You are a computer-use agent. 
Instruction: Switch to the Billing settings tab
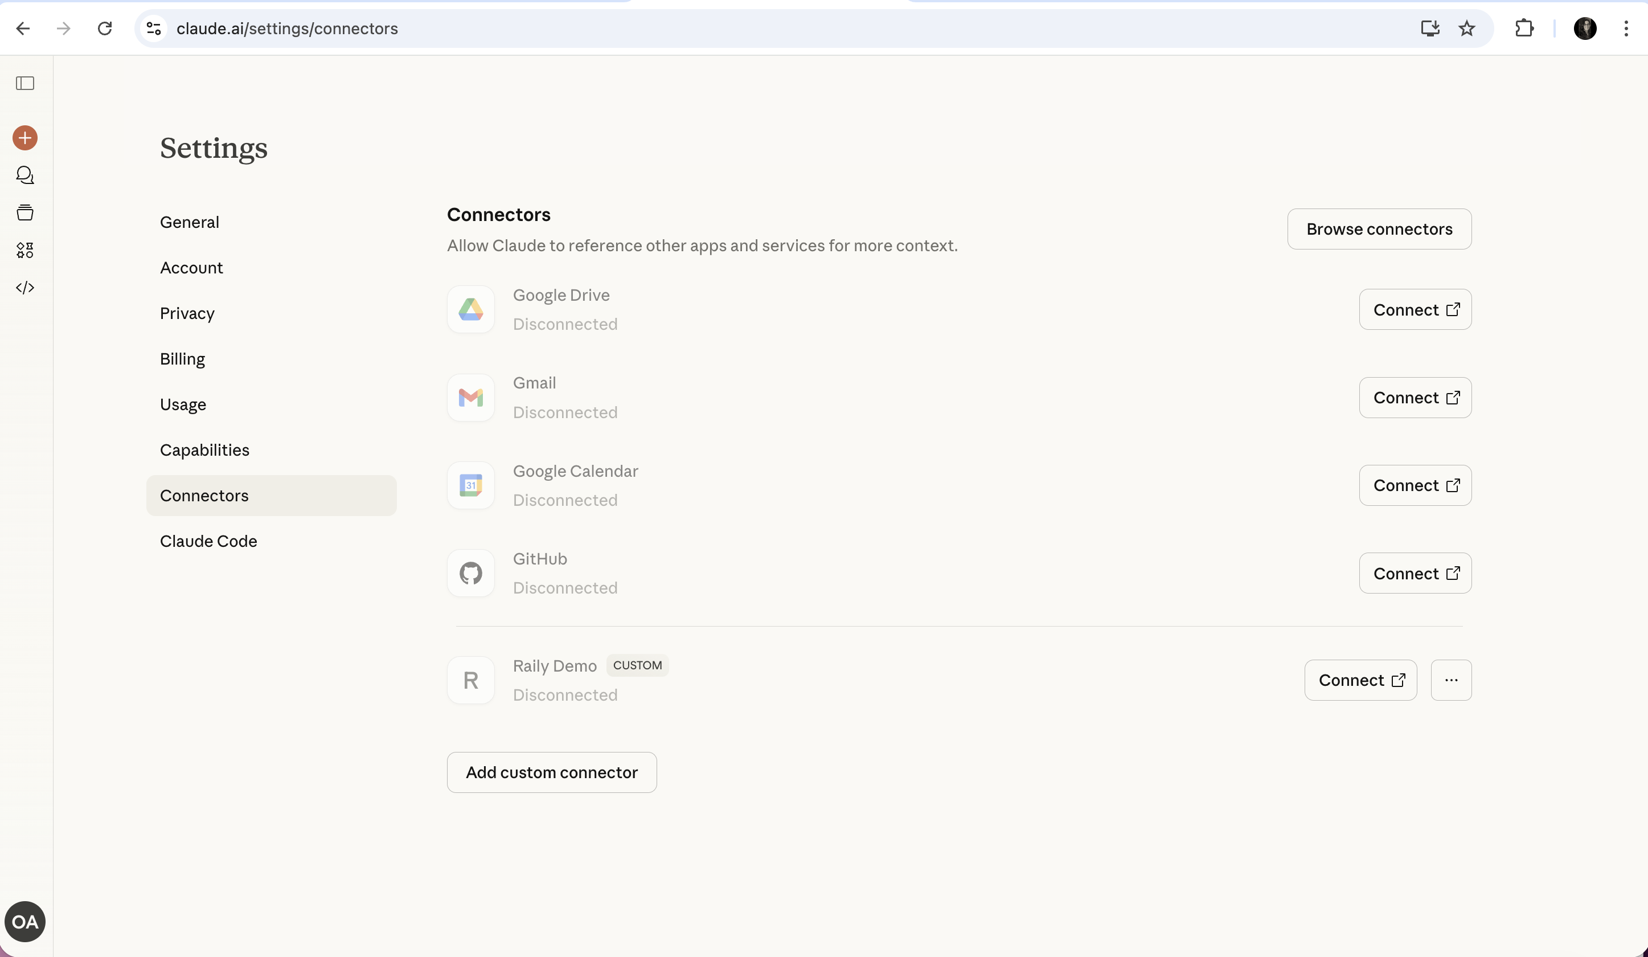click(x=182, y=358)
